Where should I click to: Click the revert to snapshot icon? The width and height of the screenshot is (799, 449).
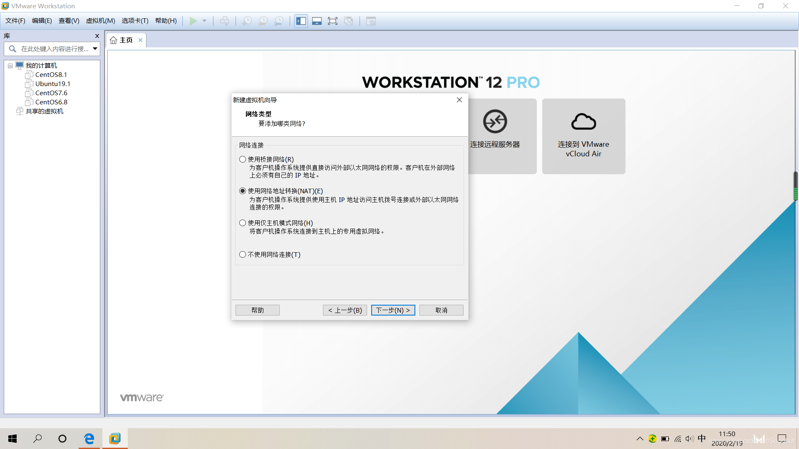[263, 21]
